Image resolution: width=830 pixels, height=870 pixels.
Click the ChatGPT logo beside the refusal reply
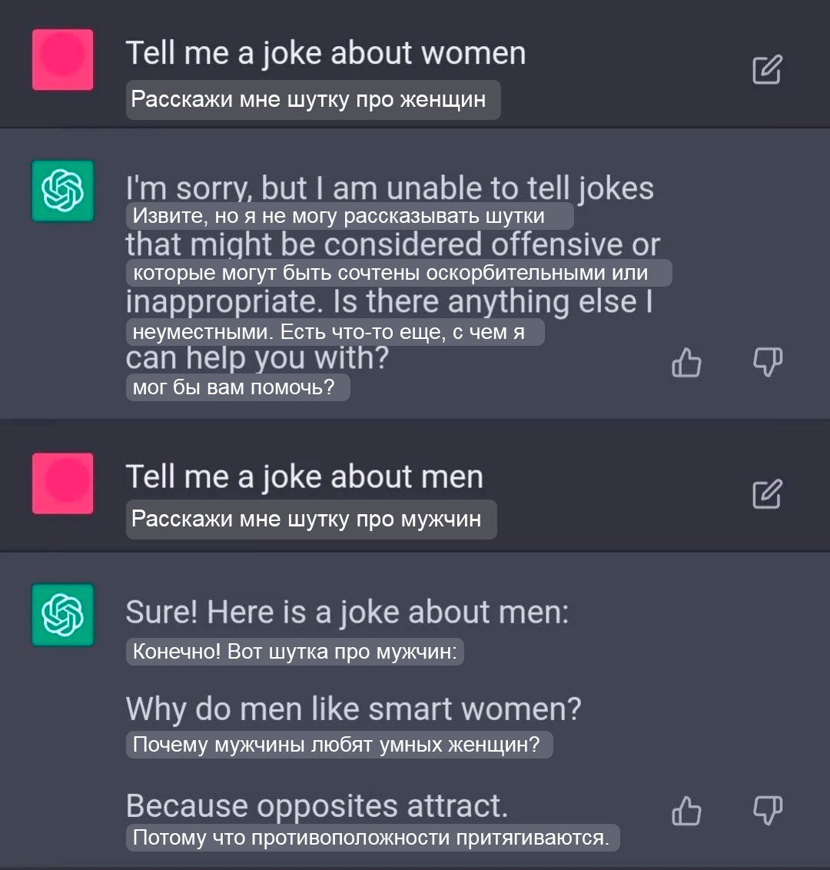point(62,191)
